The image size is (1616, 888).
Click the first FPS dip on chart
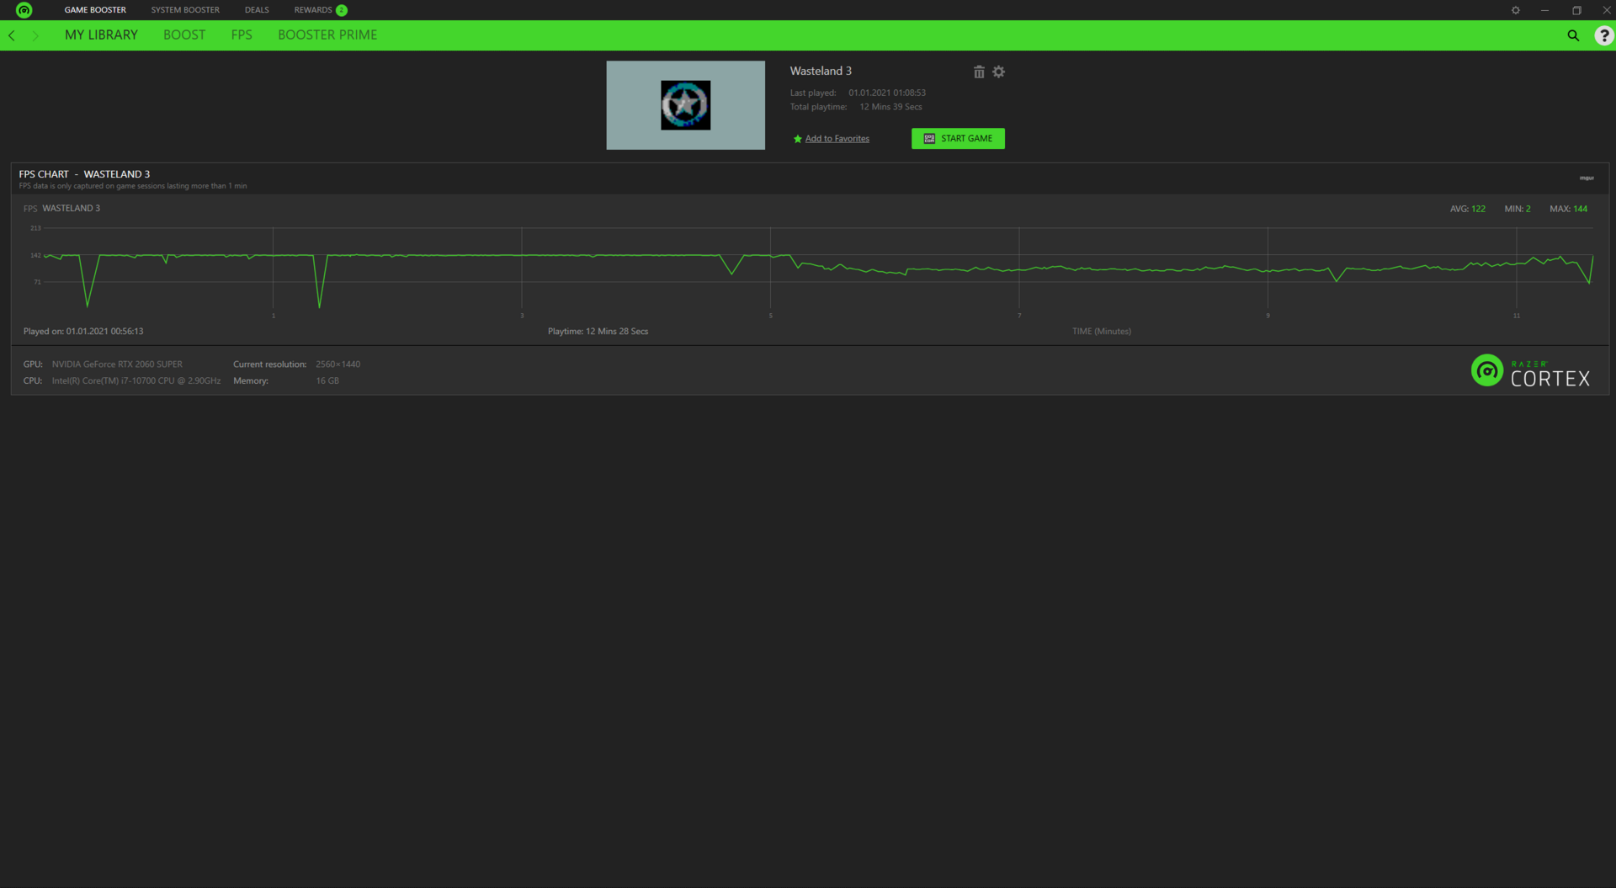pos(88,303)
